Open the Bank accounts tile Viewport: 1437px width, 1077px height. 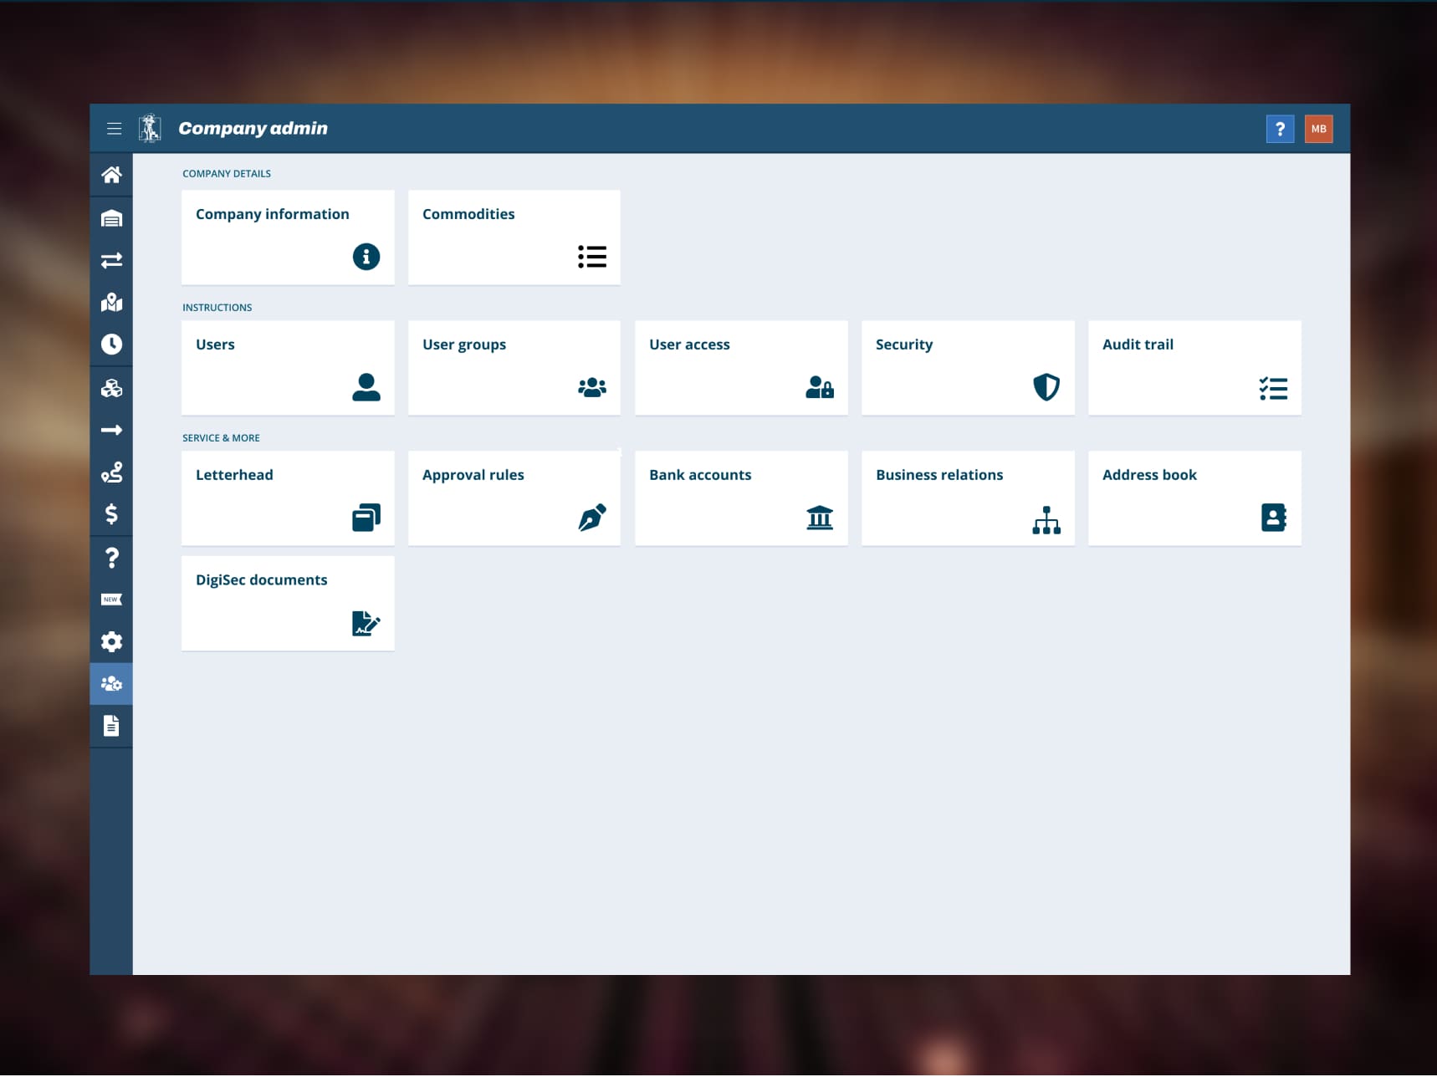click(741, 498)
